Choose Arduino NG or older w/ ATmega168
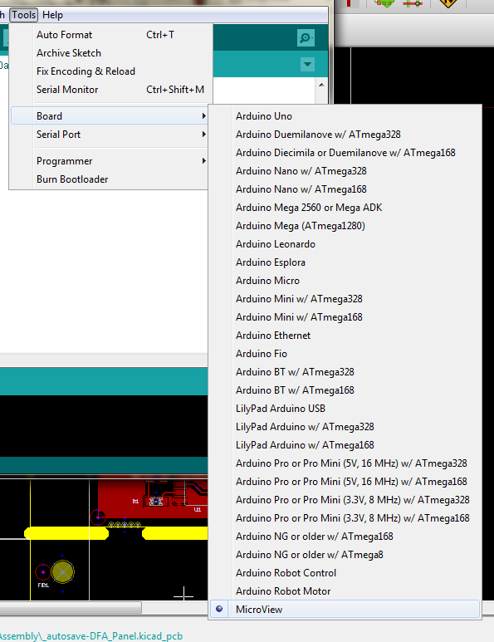This screenshot has width=494, height=642. [x=345, y=537]
